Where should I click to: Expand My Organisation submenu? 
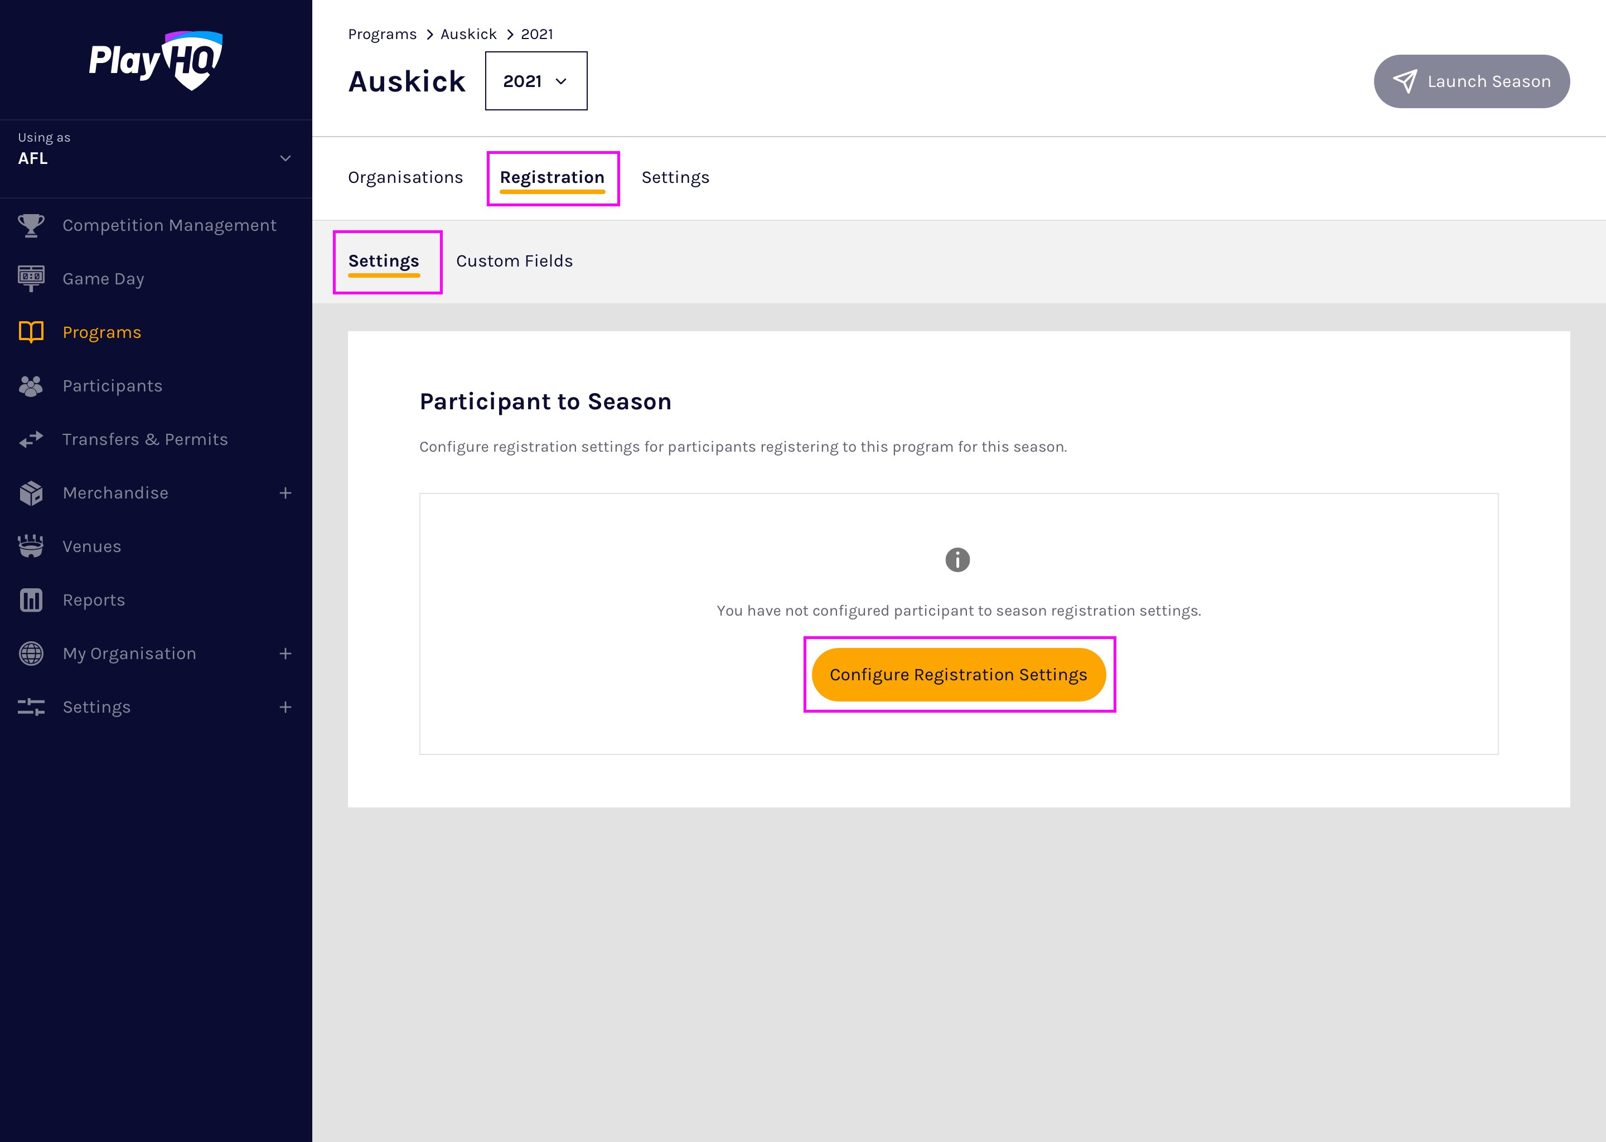click(285, 654)
